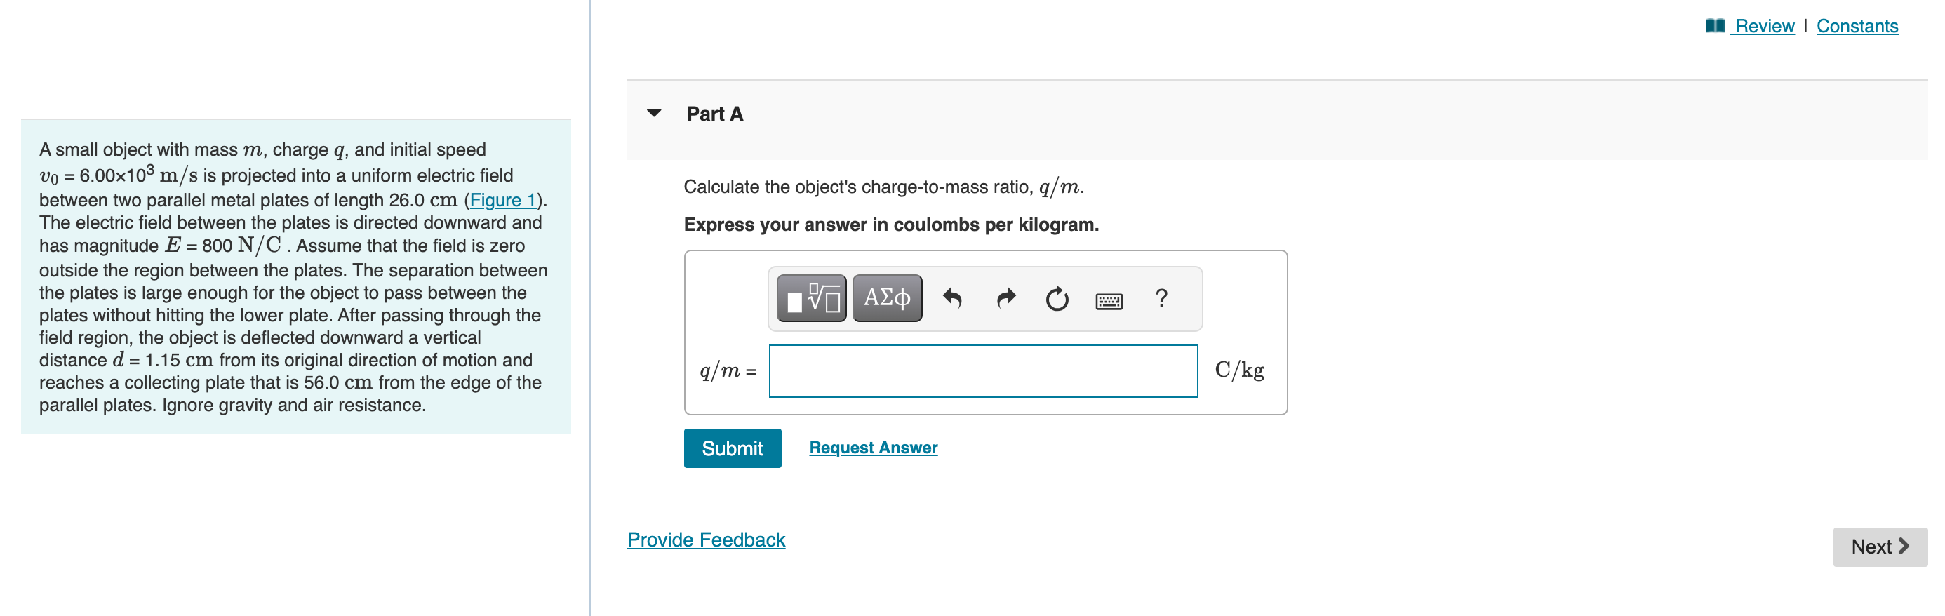Click Request Answer
The image size is (1945, 616).
pyautogui.click(x=872, y=447)
